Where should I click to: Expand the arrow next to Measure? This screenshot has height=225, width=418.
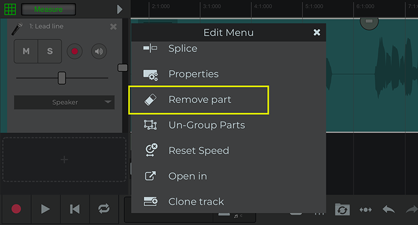point(120,9)
